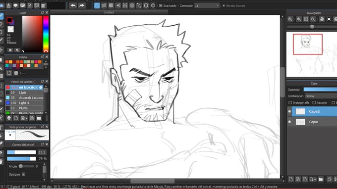337x189 pixels.
Task: Delete palette color with trash icon
Action: 16,73
